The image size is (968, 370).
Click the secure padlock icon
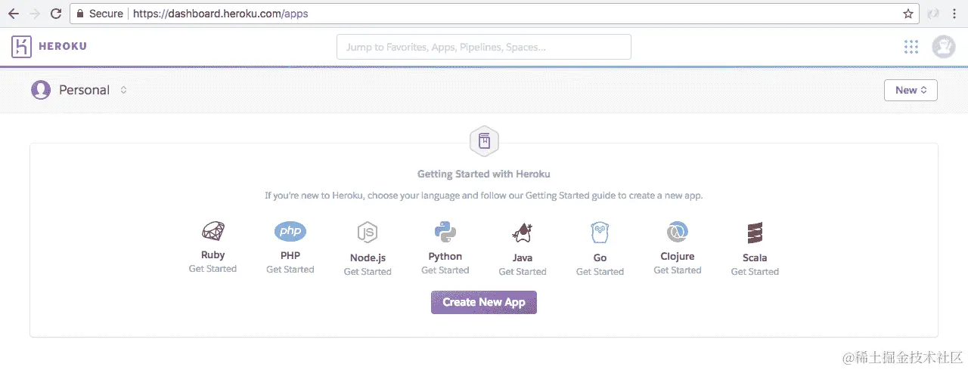click(x=80, y=14)
